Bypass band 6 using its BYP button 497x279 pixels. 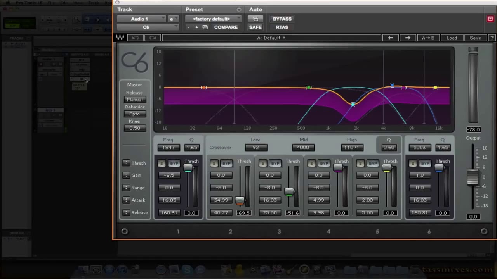(x=425, y=164)
